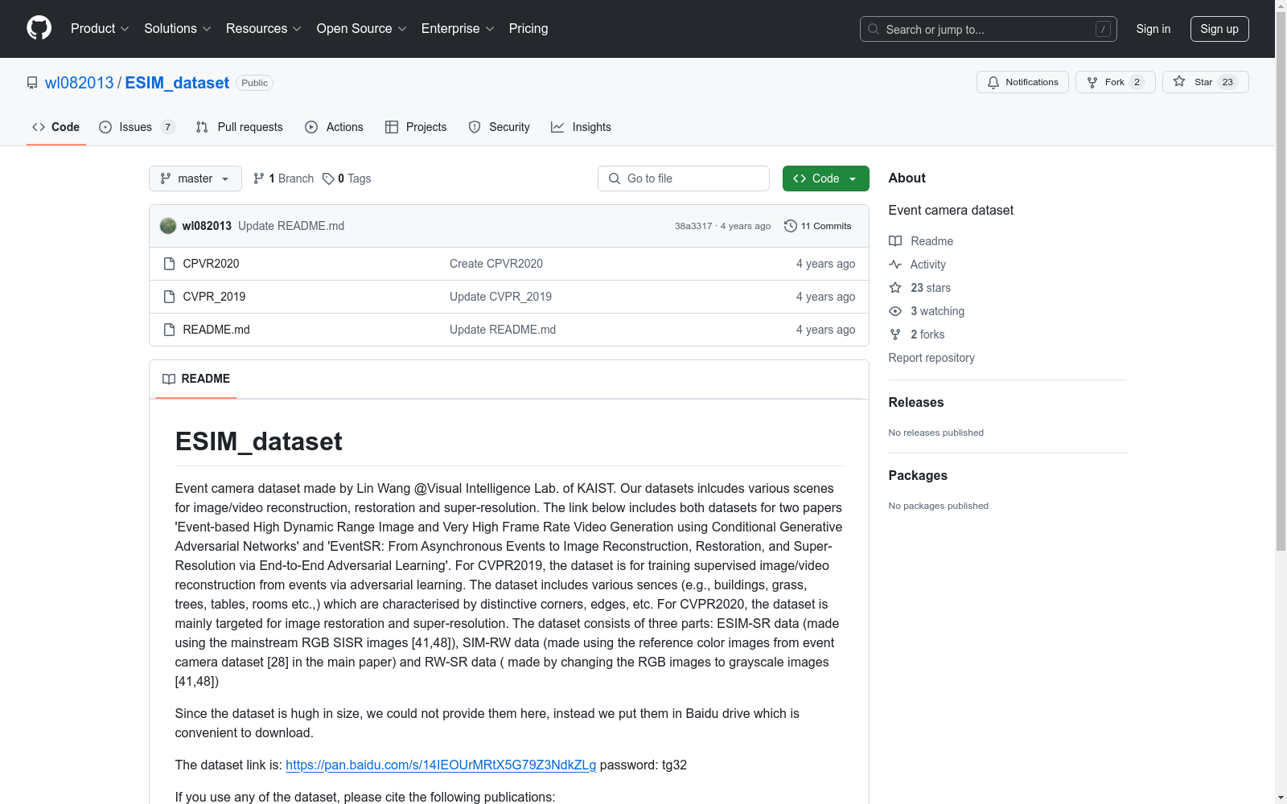Open the Releases heading link
Screen dimensions: 1287x804
[916, 403]
